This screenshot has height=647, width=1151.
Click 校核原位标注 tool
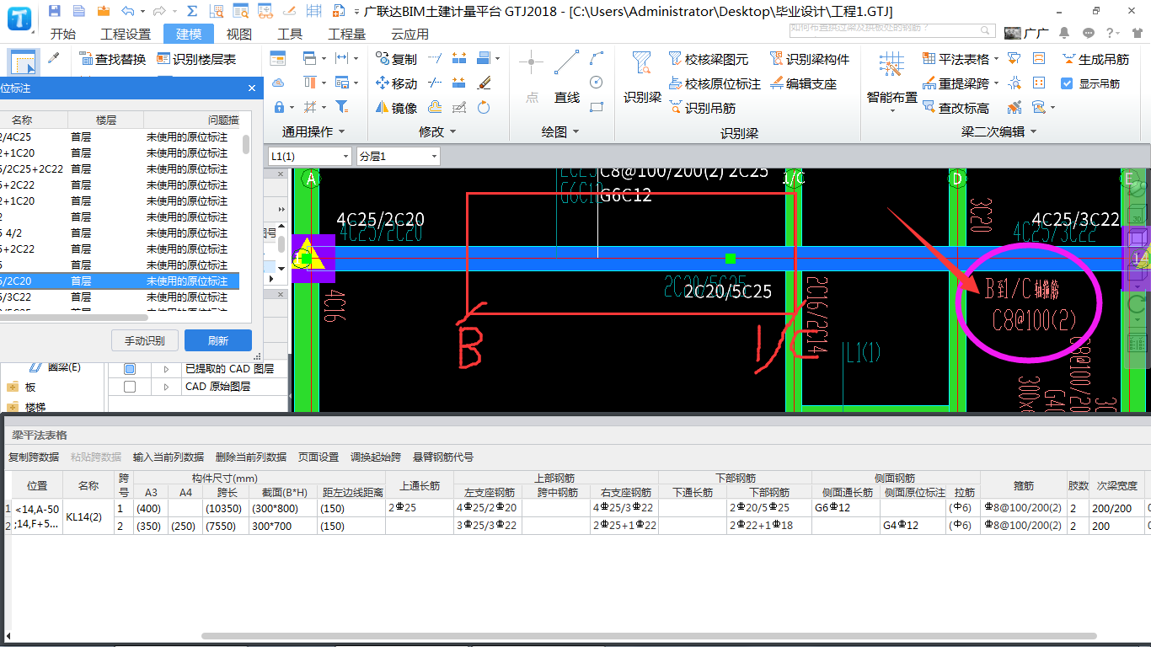tap(715, 83)
